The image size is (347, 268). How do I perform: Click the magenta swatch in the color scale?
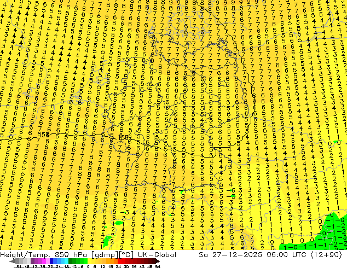(44, 261)
